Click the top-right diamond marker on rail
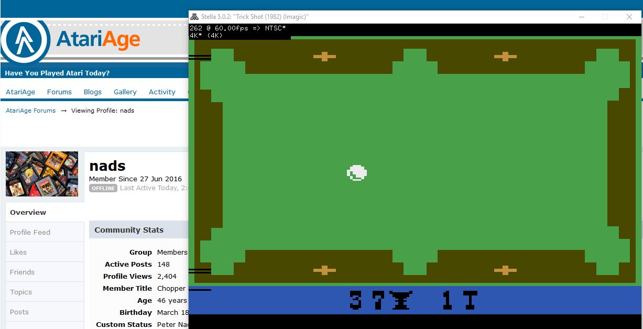Viewport: 643px width, 329px height. (505, 57)
